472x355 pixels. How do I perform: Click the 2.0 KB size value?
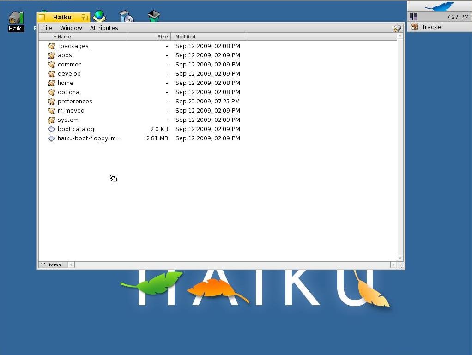(159, 129)
